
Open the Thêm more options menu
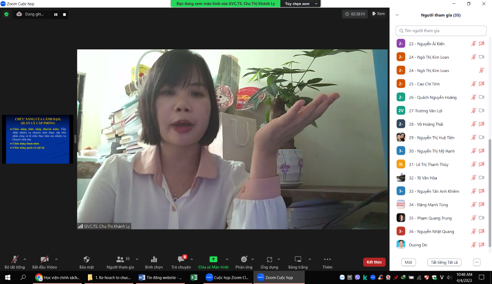coord(327,260)
